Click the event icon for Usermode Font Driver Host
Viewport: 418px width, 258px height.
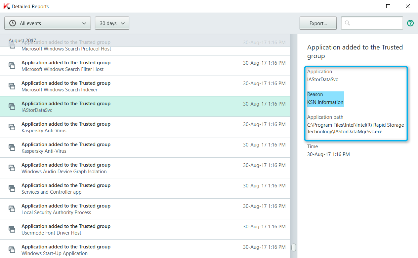pos(12,229)
